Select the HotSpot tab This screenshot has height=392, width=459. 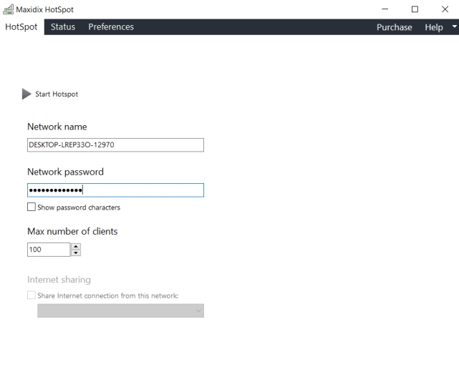coord(21,27)
